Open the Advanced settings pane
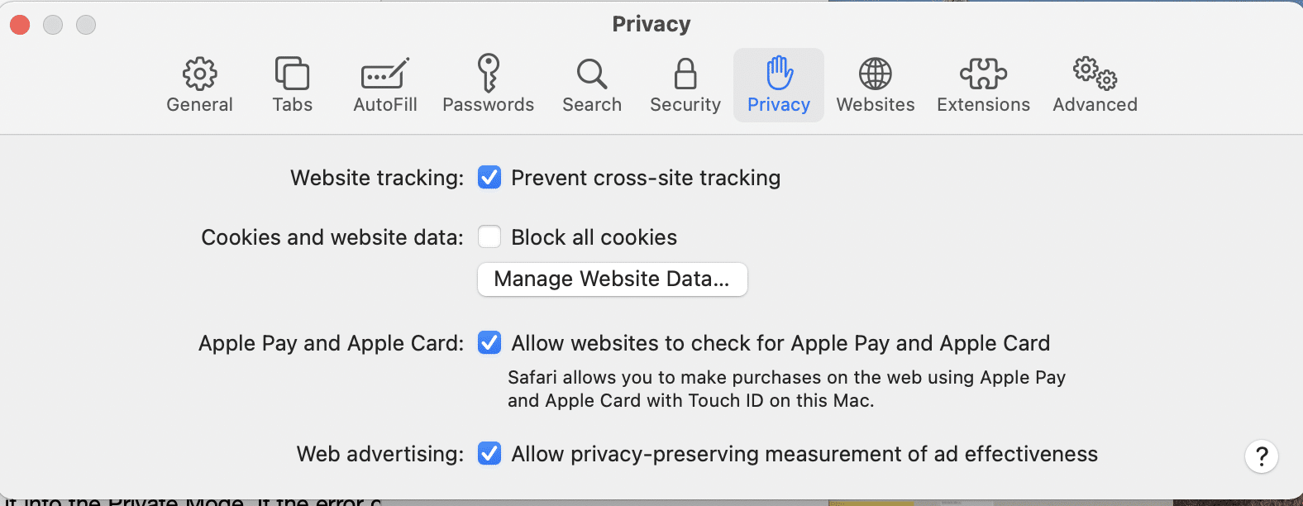The width and height of the screenshot is (1303, 506). point(1094,83)
